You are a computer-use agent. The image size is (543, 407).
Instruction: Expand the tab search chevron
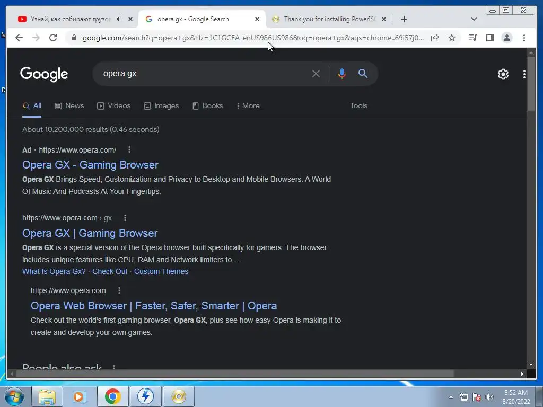pyautogui.click(x=474, y=19)
